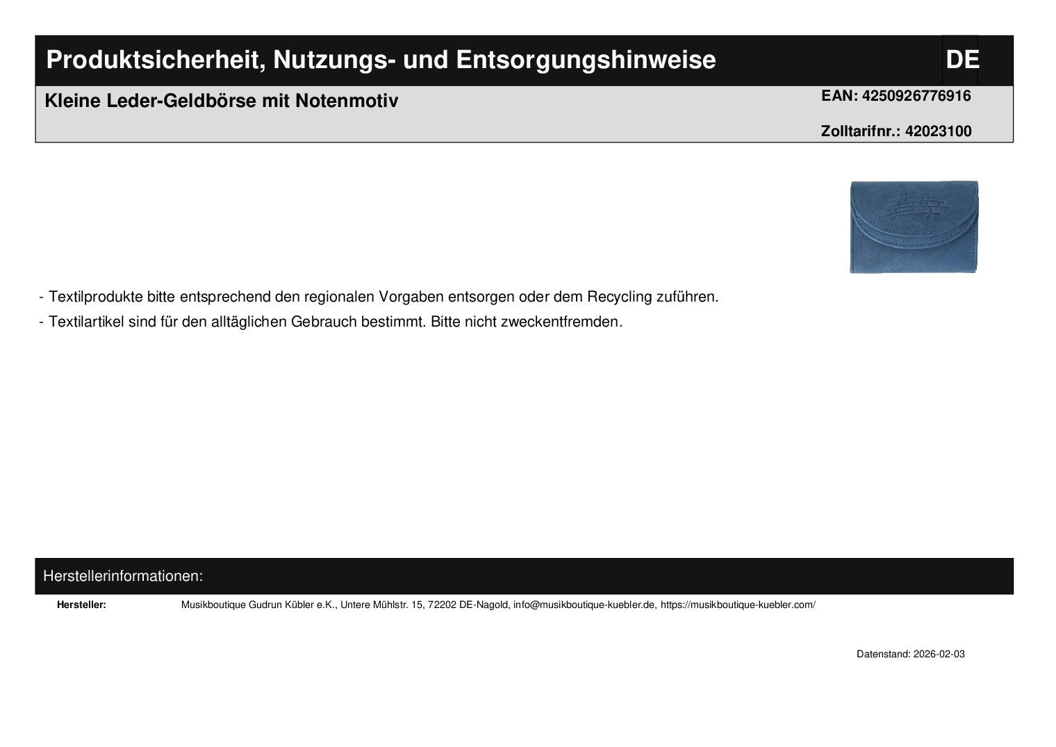Screen dimensions: 1056x747
Task: Click the Zolltarifnr. value 42023100
Action: [x=938, y=131]
